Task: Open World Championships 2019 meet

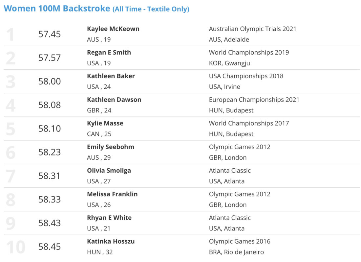Action: pos(249,53)
